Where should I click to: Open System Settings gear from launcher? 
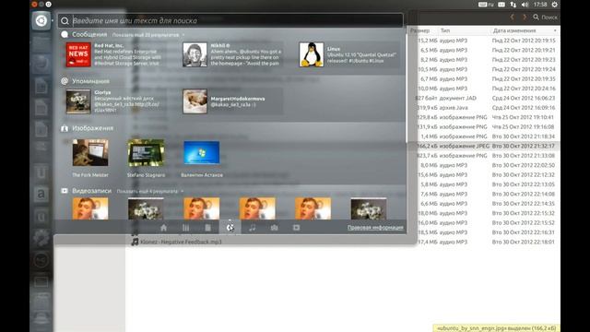pos(41,238)
